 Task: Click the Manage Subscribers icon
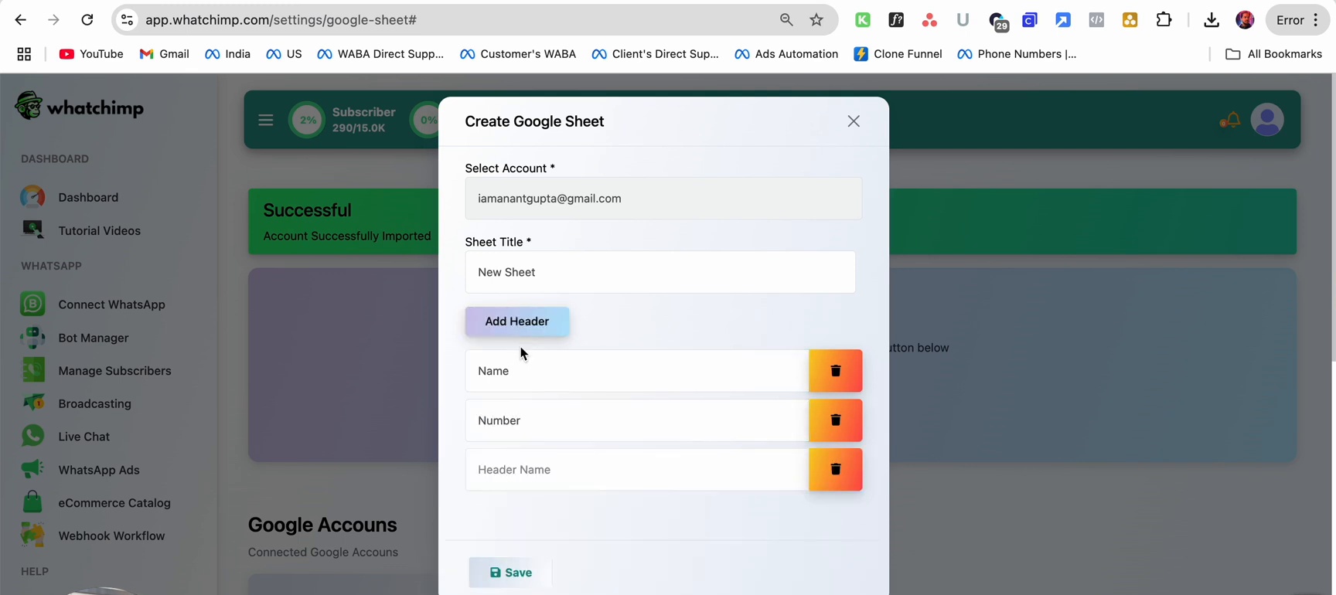click(x=32, y=371)
